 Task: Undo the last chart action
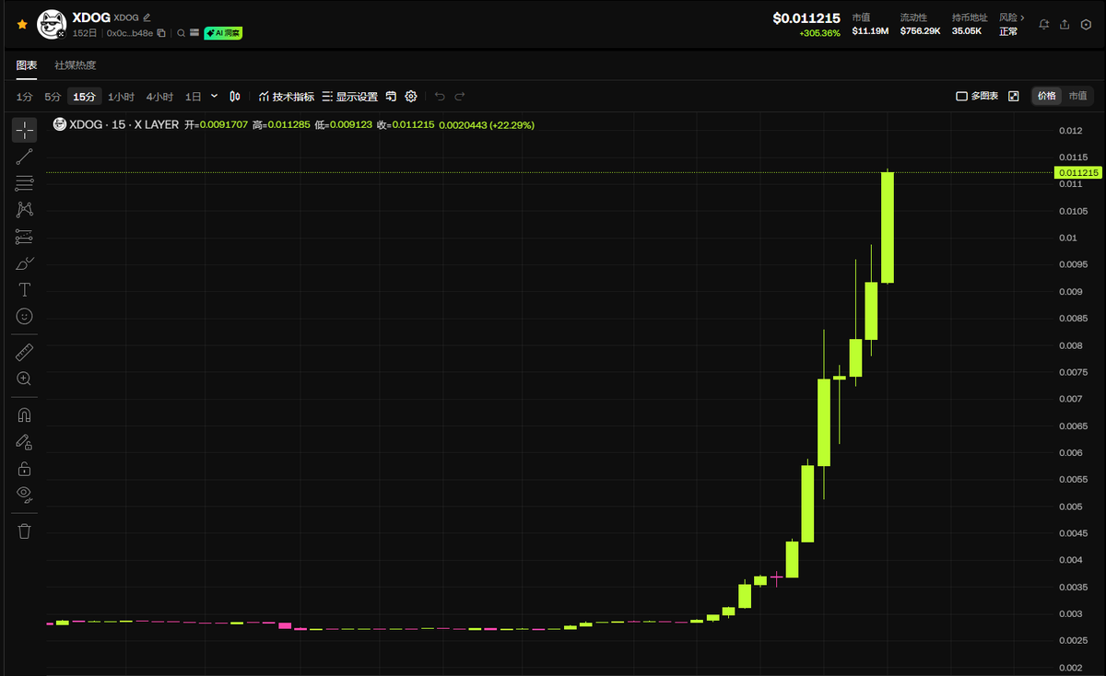(440, 96)
